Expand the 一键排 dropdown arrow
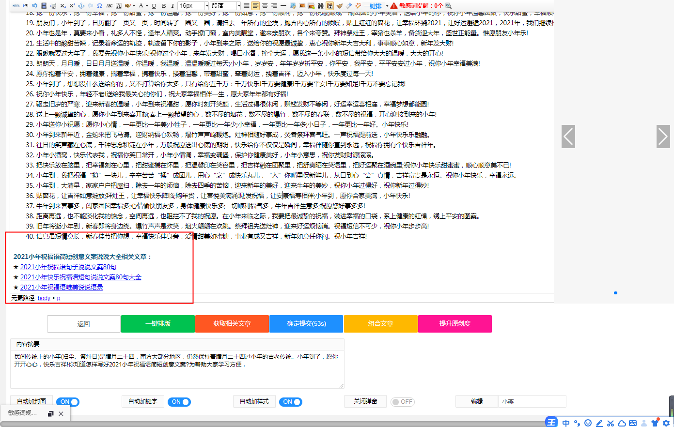This screenshot has height=427, width=674. click(387, 6)
